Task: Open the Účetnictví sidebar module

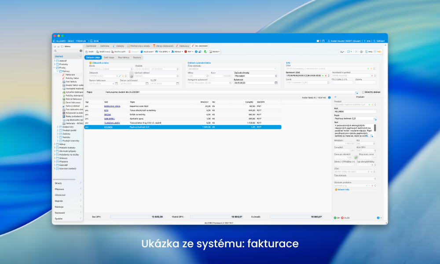Action: point(68,195)
